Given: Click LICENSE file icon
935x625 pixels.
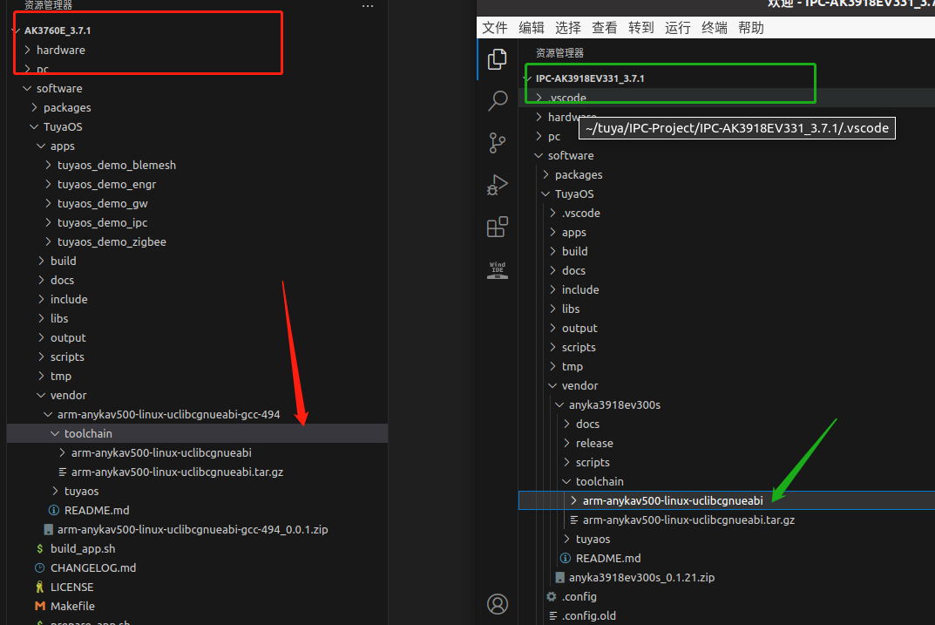Looking at the screenshot, I should coord(40,587).
